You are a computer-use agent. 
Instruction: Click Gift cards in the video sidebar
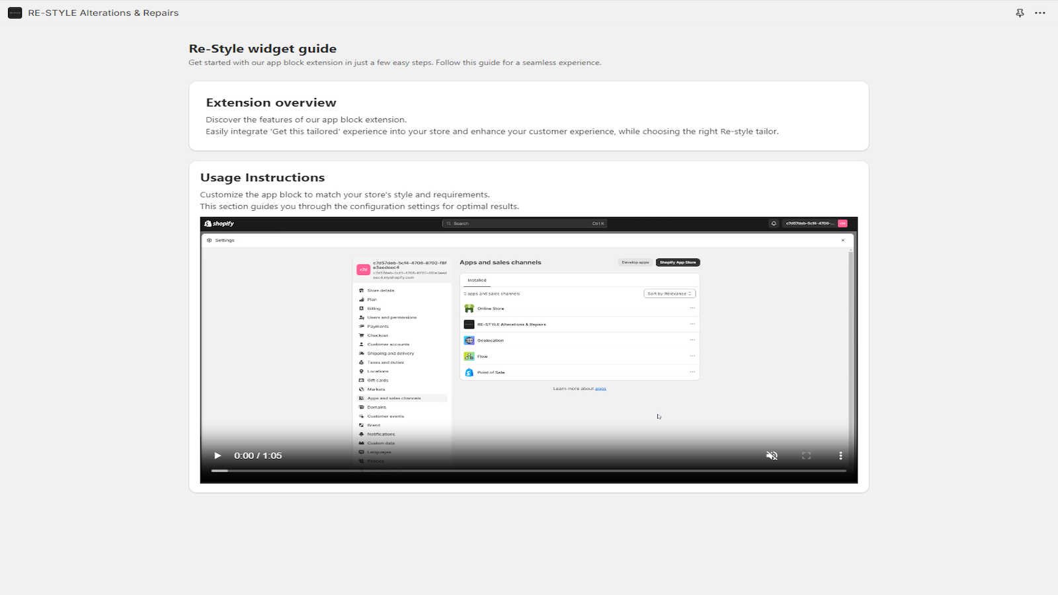point(378,380)
